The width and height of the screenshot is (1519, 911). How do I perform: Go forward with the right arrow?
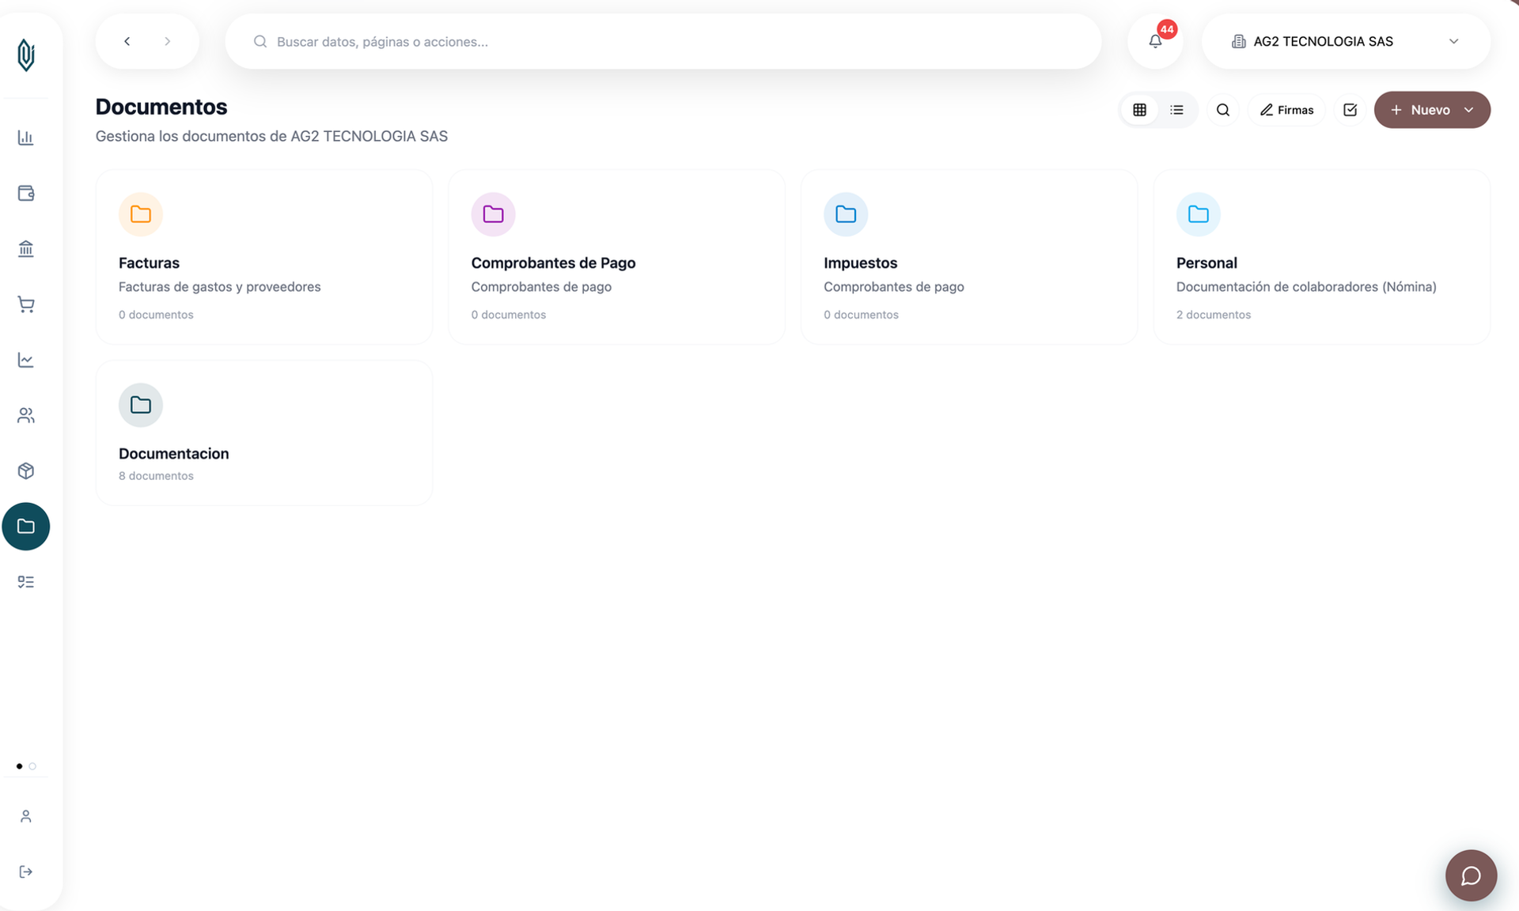pos(168,41)
